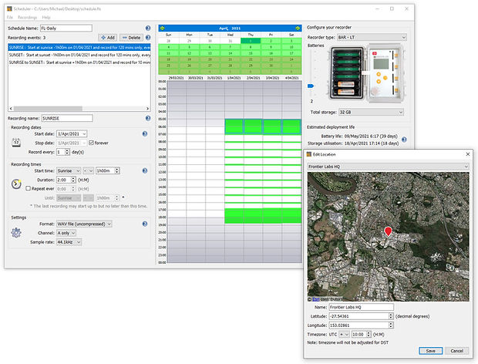Click the events list right scroll arrow
The height and width of the screenshot is (364, 478).
[x=147, y=108]
